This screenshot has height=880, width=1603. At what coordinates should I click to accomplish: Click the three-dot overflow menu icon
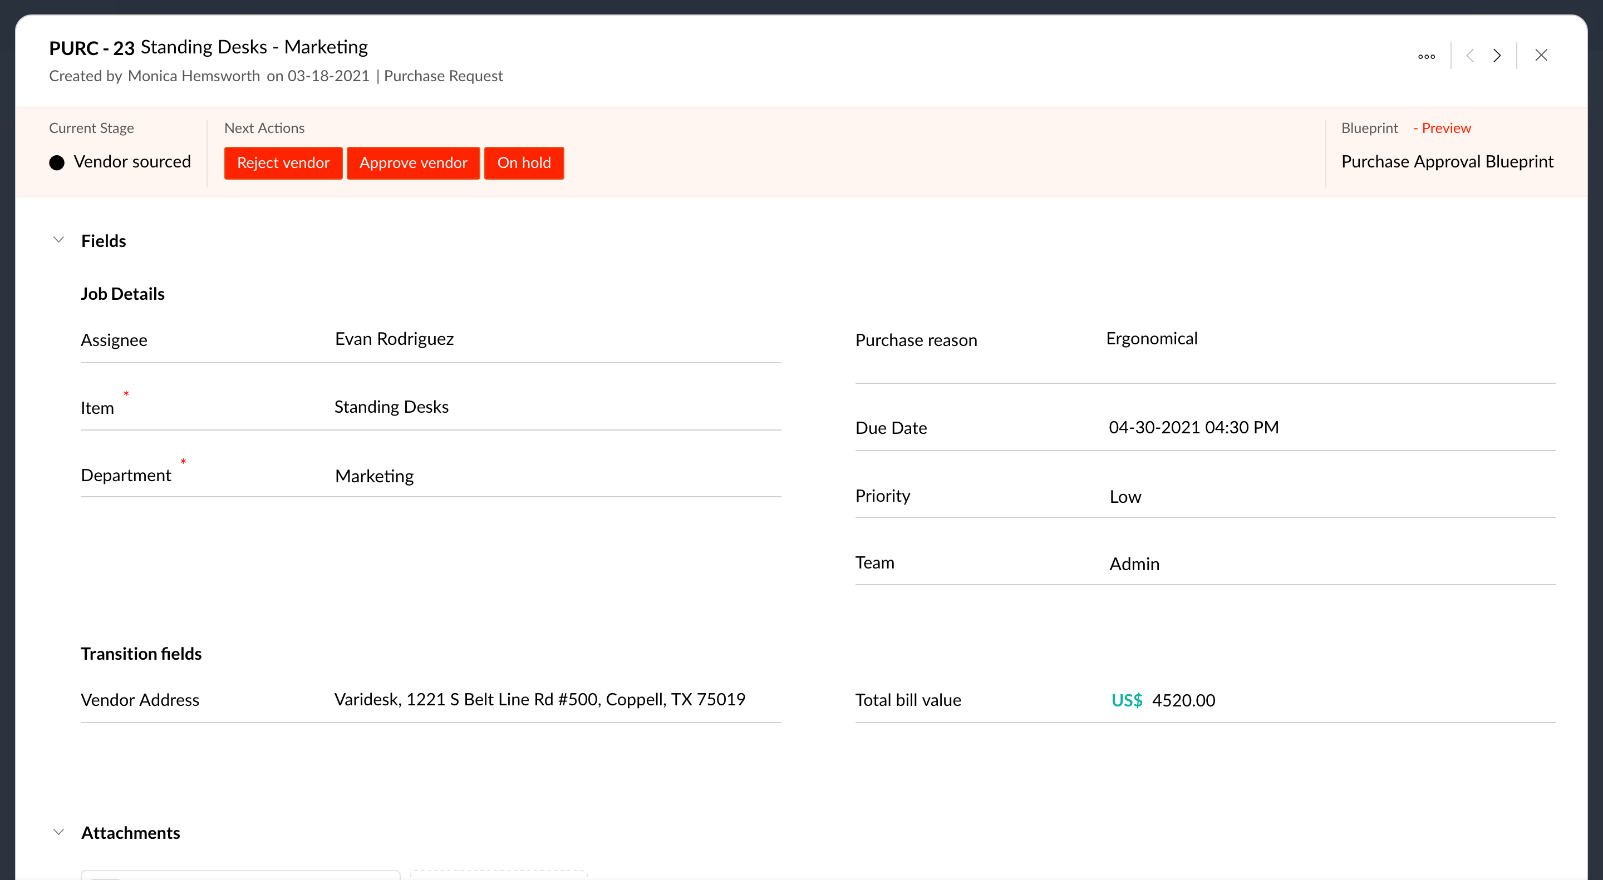pyautogui.click(x=1427, y=55)
